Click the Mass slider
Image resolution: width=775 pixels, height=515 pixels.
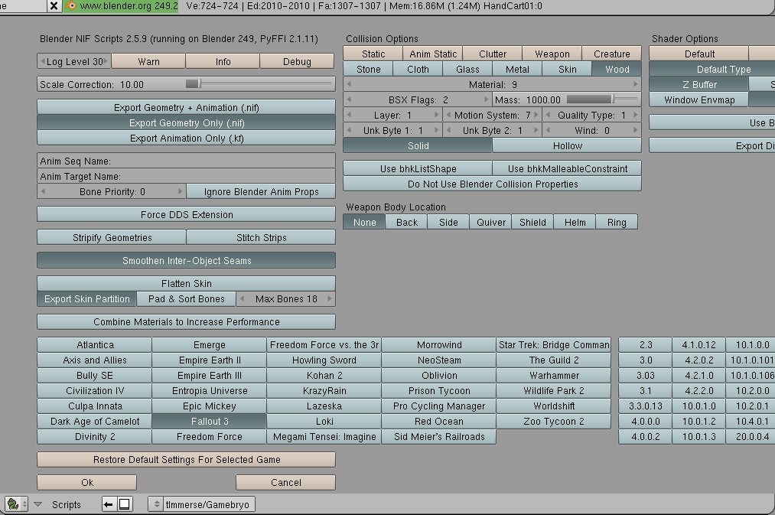tap(601, 99)
